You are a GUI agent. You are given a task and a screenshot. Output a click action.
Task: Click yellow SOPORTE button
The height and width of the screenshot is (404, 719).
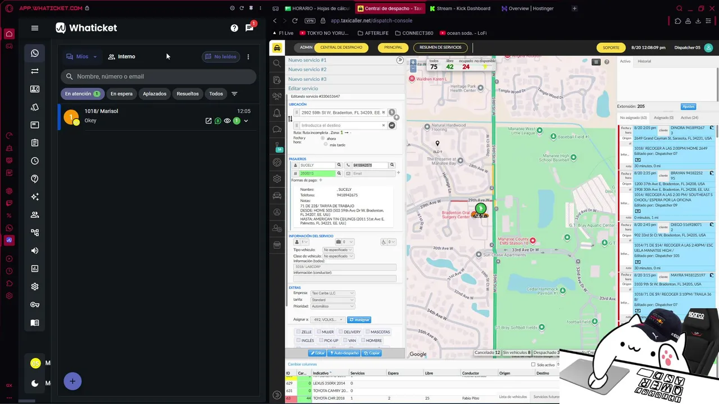[611, 48]
